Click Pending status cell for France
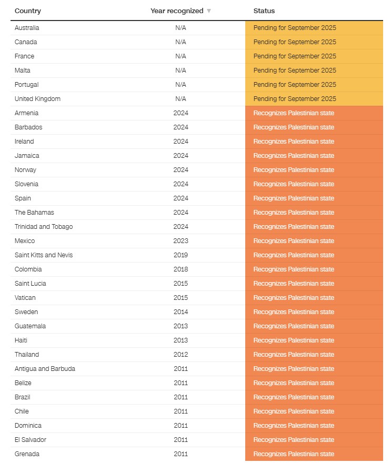This screenshot has width=391, height=463. coord(295,56)
